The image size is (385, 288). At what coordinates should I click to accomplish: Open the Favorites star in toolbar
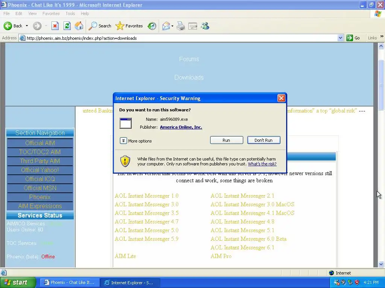[120, 26]
